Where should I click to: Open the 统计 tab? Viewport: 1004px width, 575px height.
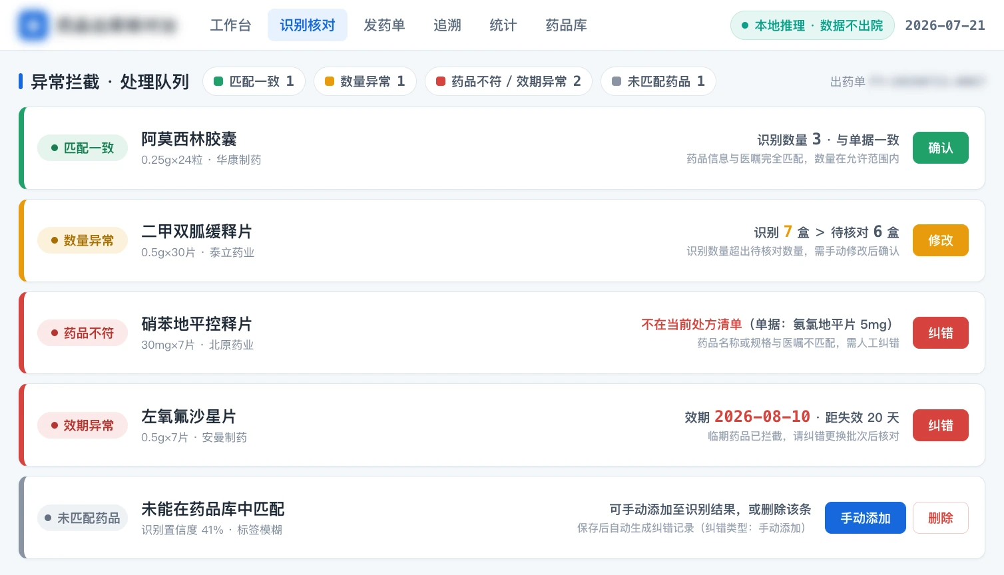(503, 25)
